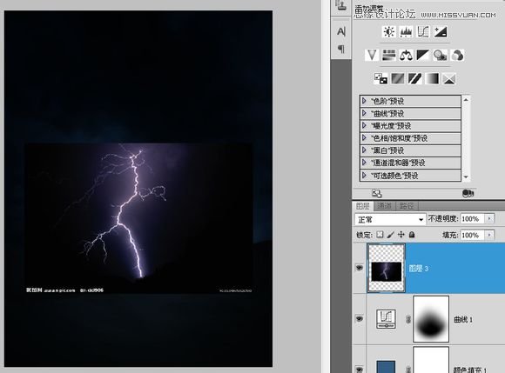Add a Curves adjustment
The width and height of the screenshot is (505, 373).
click(423, 32)
